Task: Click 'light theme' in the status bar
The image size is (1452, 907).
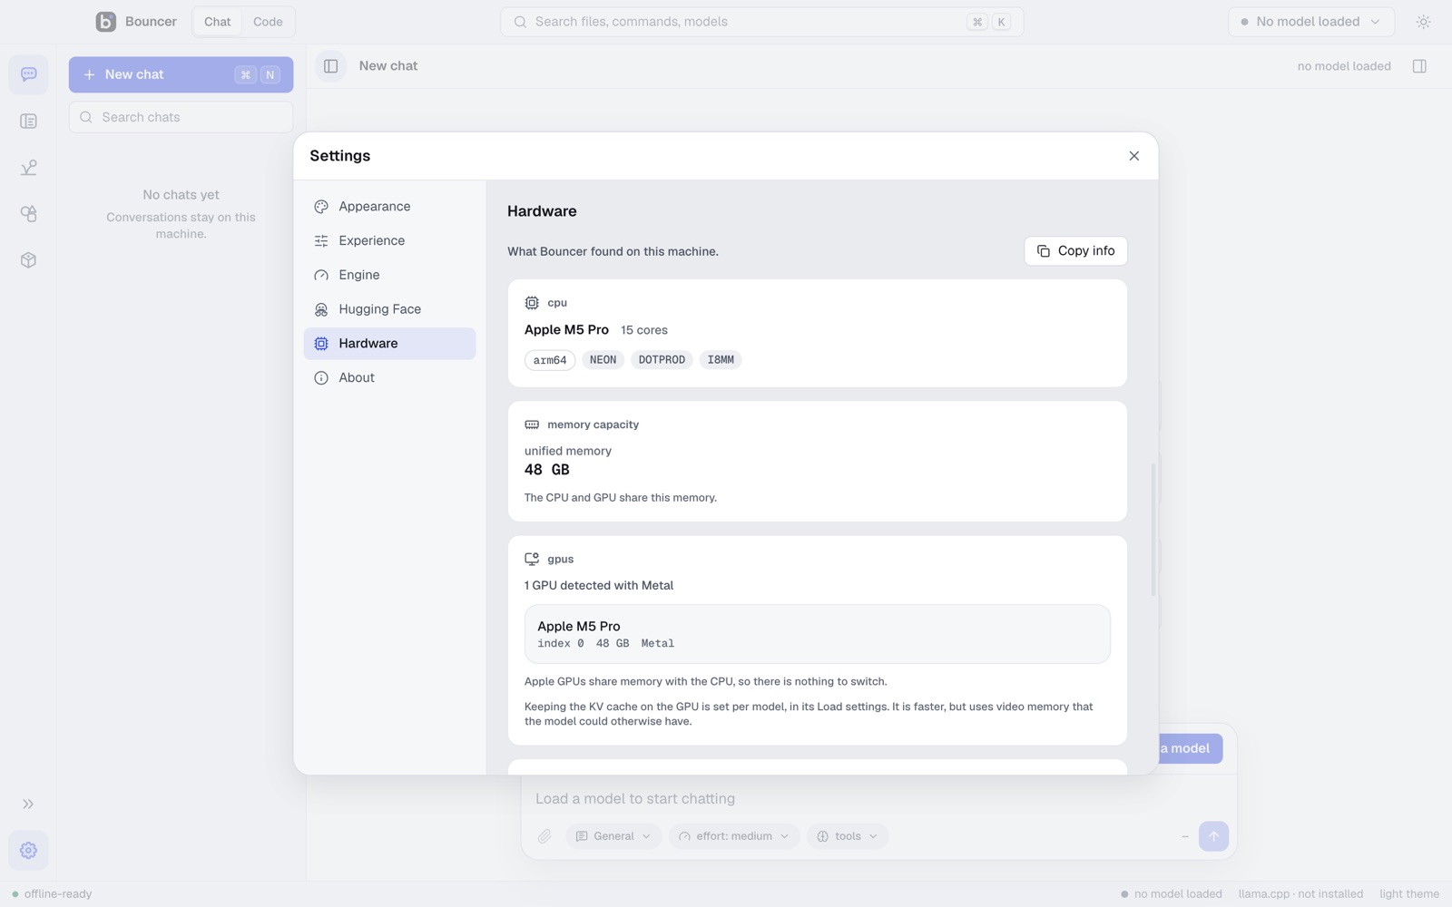Action: pos(1409,894)
